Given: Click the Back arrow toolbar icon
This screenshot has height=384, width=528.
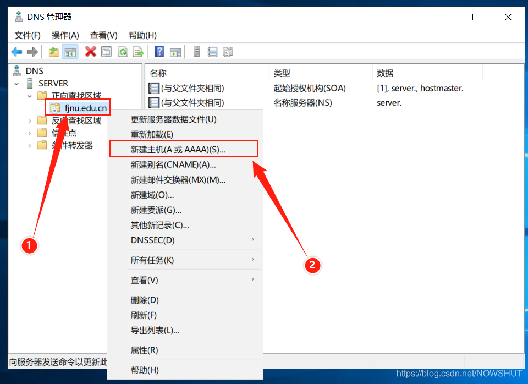Looking at the screenshot, I should pyautogui.click(x=16, y=52).
